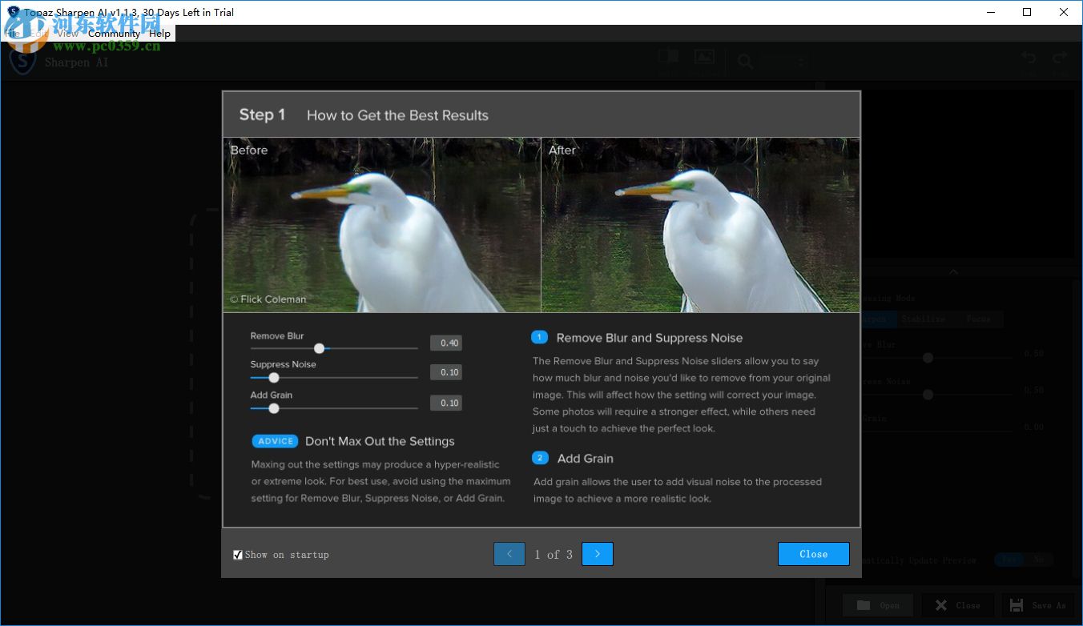1083x626 pixels.
Task: Go to previous tutorial step arrow
Action: [509, 554]
